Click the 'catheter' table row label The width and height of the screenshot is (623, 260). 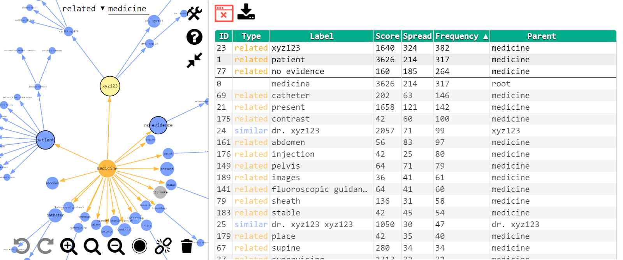point(290,95)
